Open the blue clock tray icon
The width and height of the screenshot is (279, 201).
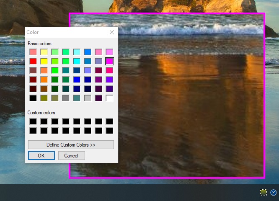pyautogui.click(x=274, y=193)
